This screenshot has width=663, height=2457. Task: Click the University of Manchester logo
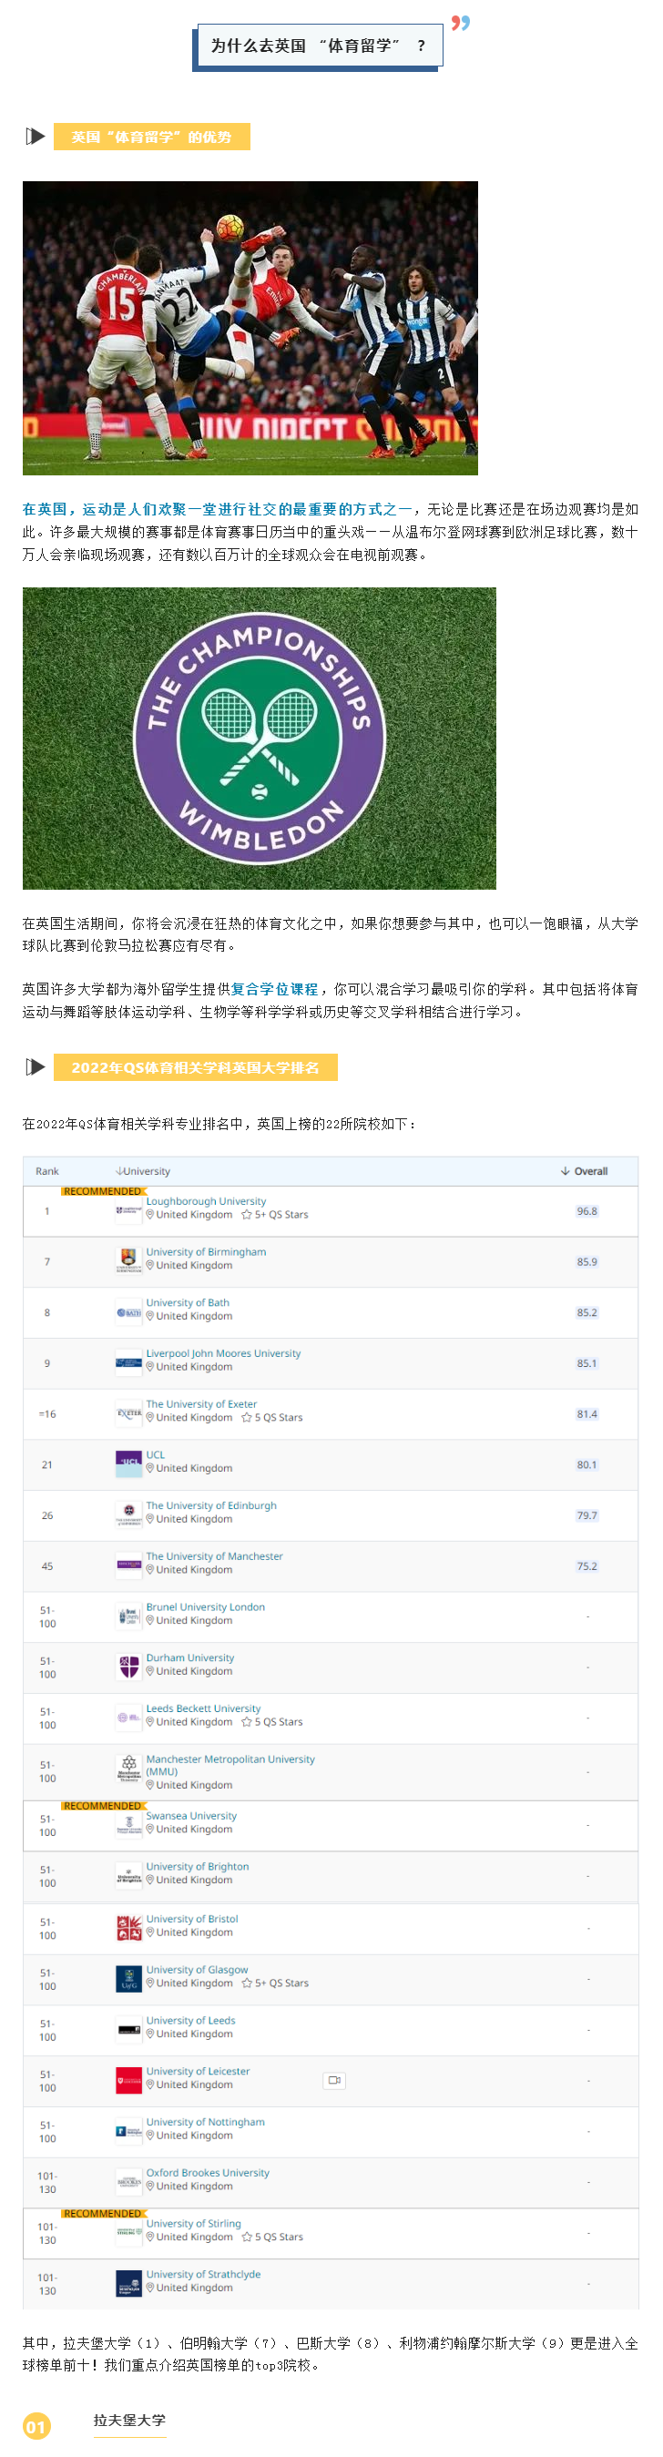pyautogui.click(x=128, y=1565)
